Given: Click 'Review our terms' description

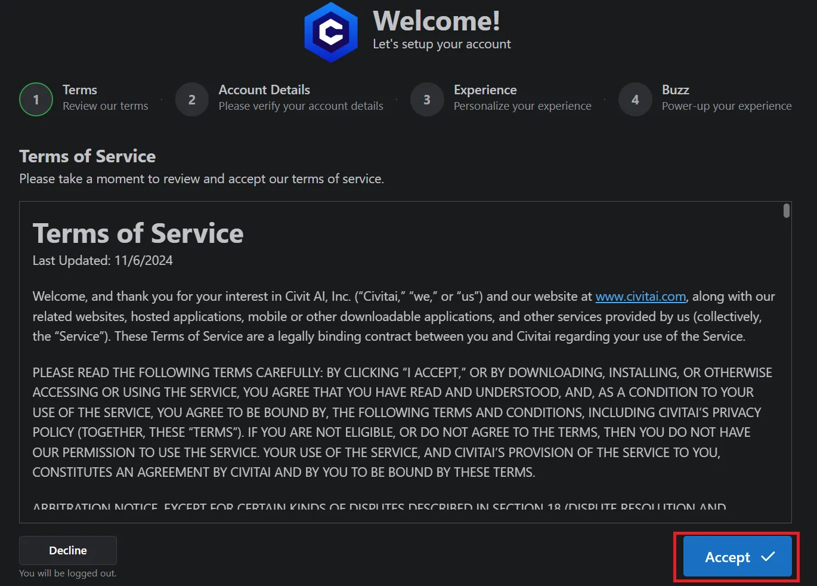Looking at the screenshot, I should pos(106,106).
